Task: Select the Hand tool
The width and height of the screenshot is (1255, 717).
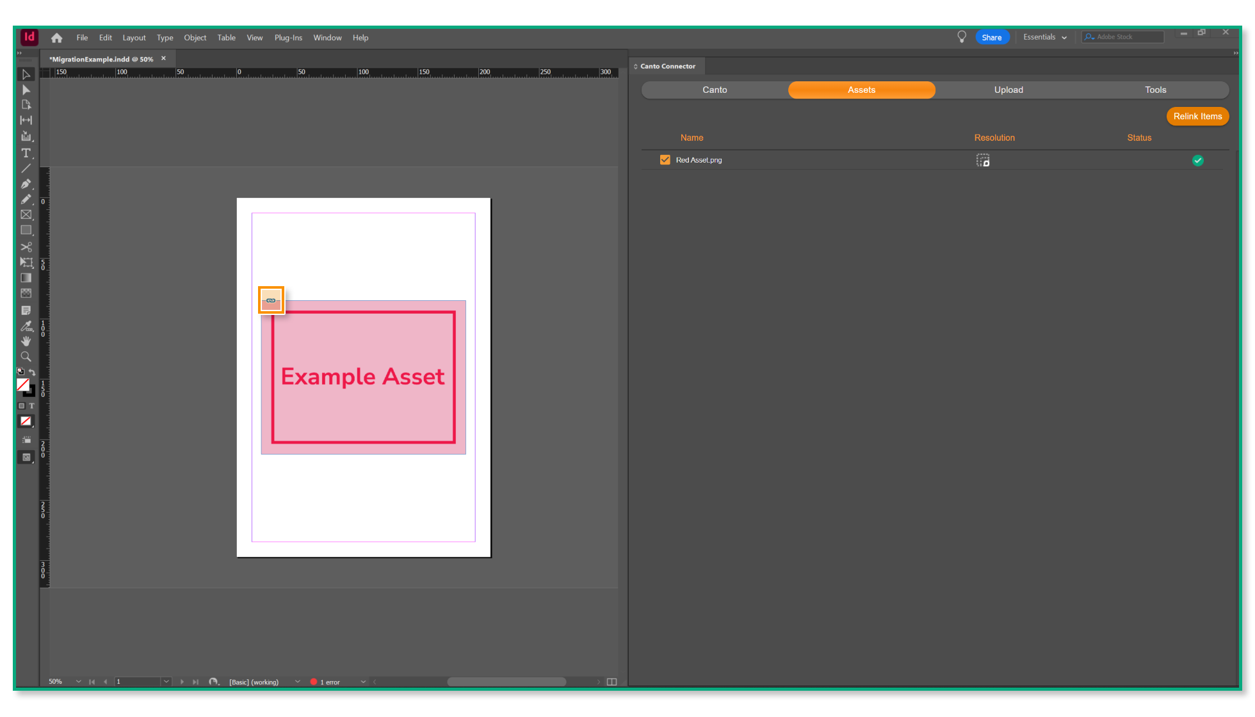Action: tap(26, 341)
